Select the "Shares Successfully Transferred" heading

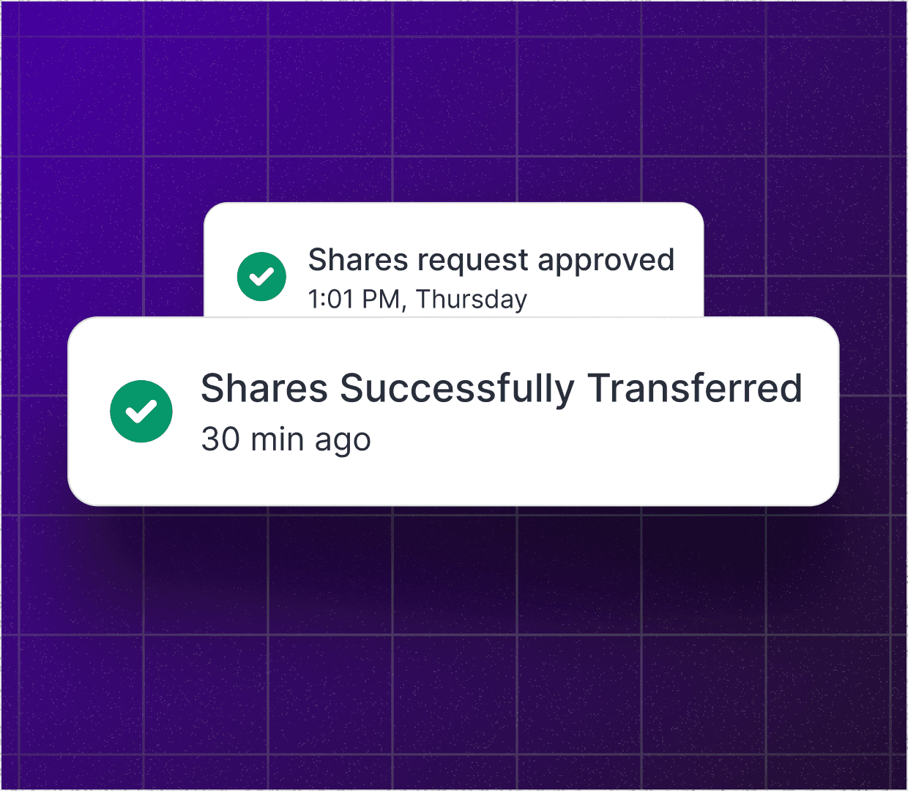coord(501,388)
